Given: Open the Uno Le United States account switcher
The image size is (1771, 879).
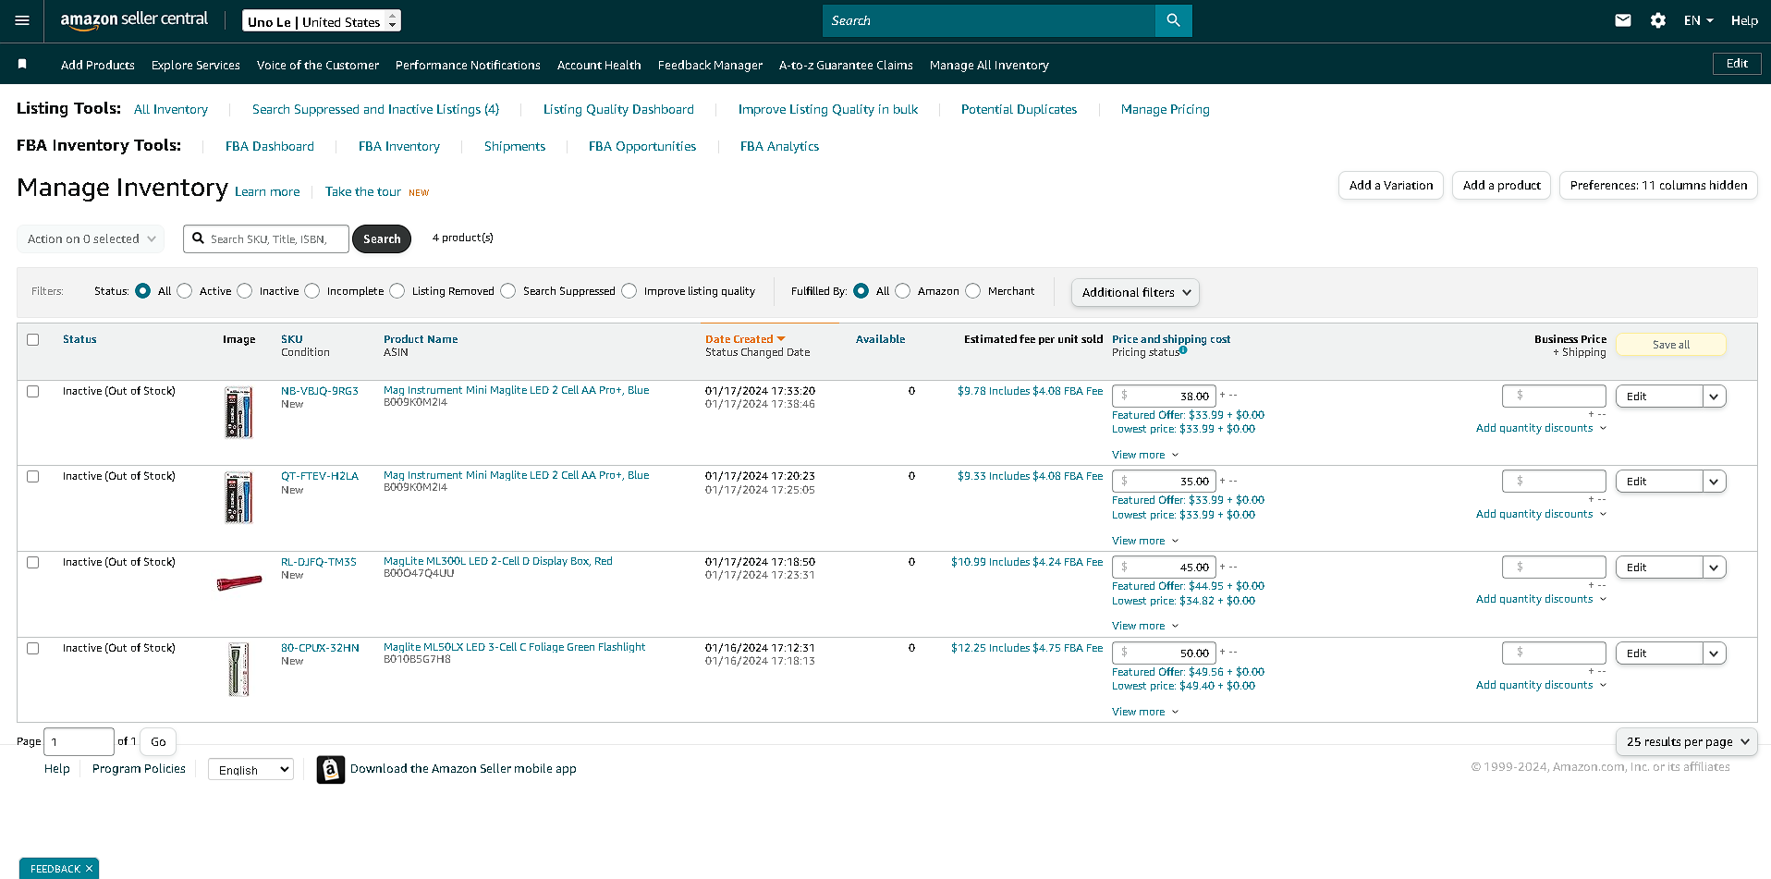Looking at the screenshot, I should tap(322, 21).
